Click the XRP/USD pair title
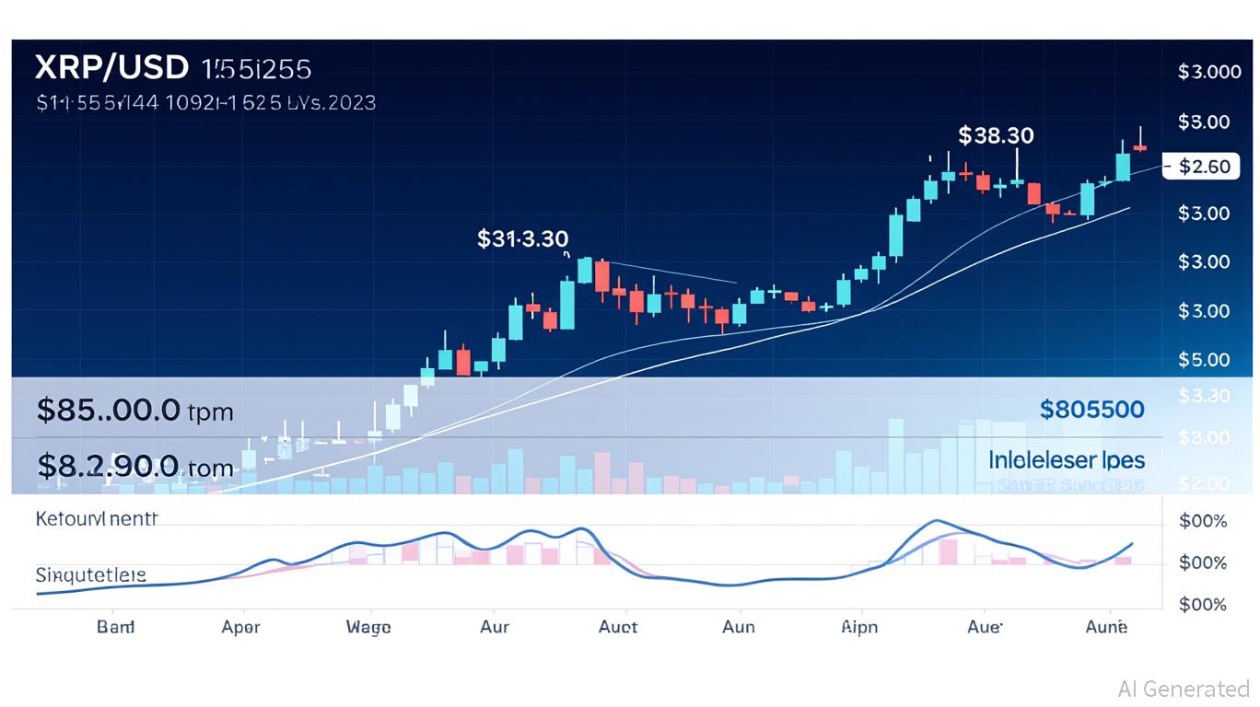 click(x=111, y=68)
